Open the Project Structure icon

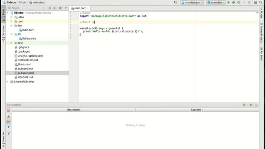pyautogui.click(x=255, y=2)
